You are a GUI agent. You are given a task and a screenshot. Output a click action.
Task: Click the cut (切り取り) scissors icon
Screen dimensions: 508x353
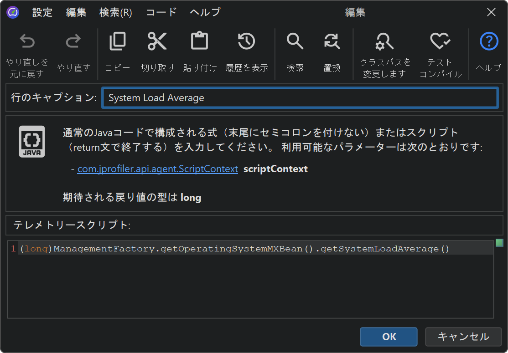[x=157, y=42]
